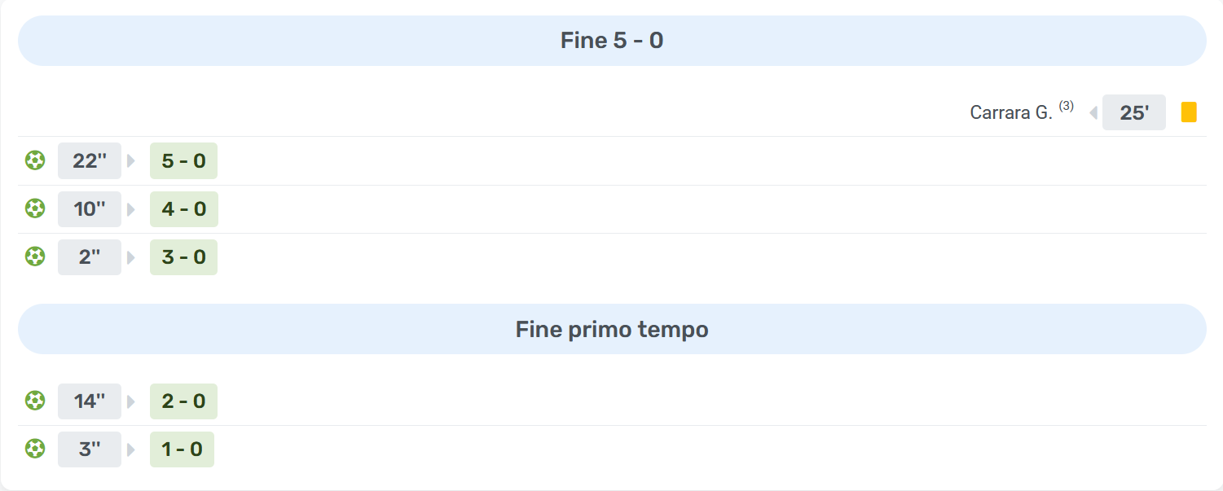Click the 10'' minute badge
1223x491 pixels.
(x=90, y=209)
